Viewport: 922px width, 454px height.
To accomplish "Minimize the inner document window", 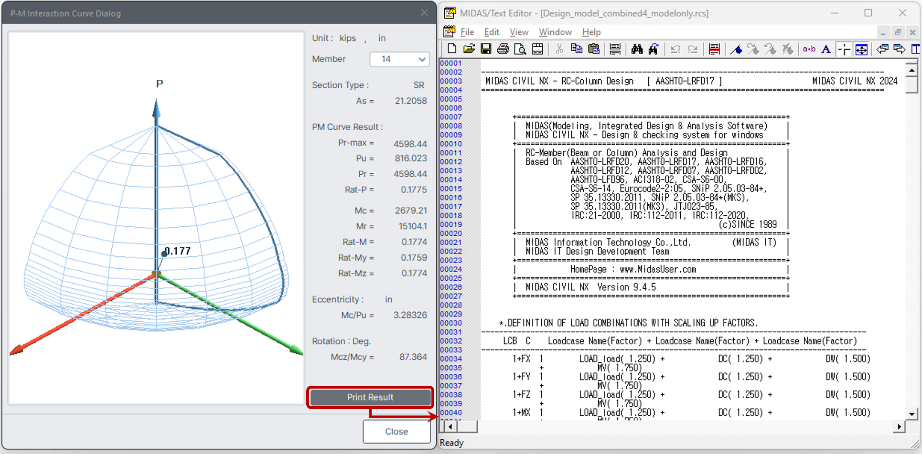I will click(x=883, y=32).
